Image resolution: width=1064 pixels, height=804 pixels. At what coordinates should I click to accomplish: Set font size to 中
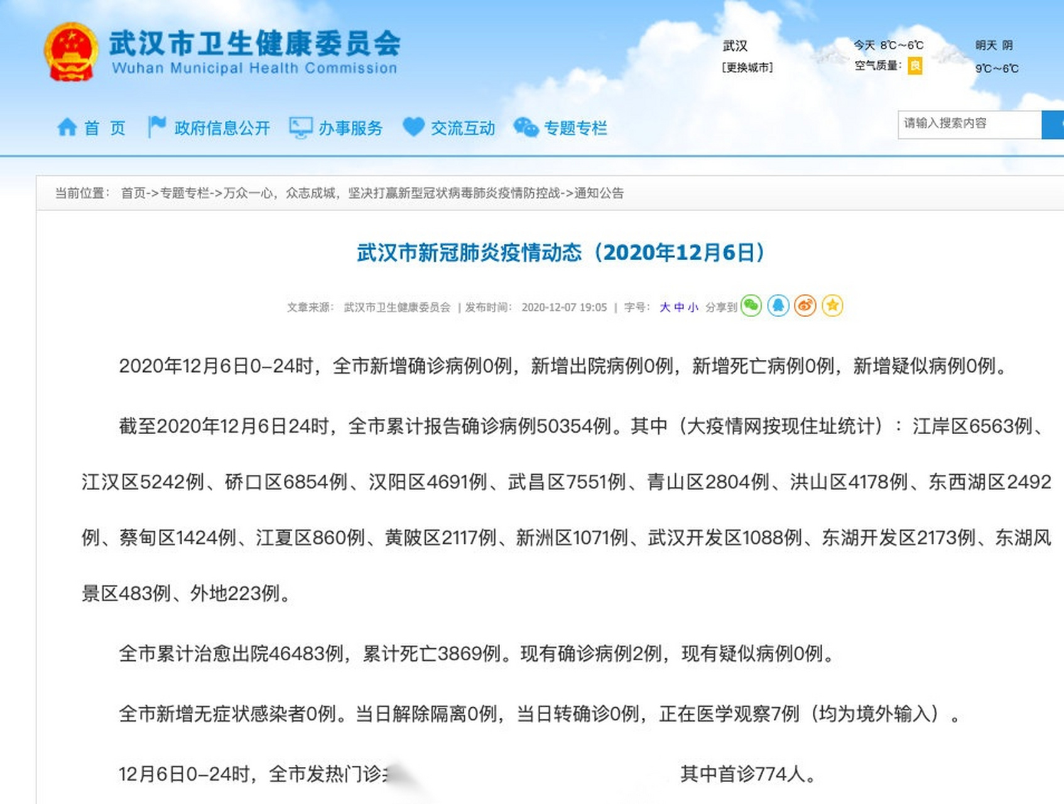(679, 307)
